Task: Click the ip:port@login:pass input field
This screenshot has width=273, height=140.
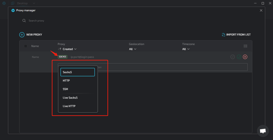Action: pyautogui.click(x=83, y=57)
